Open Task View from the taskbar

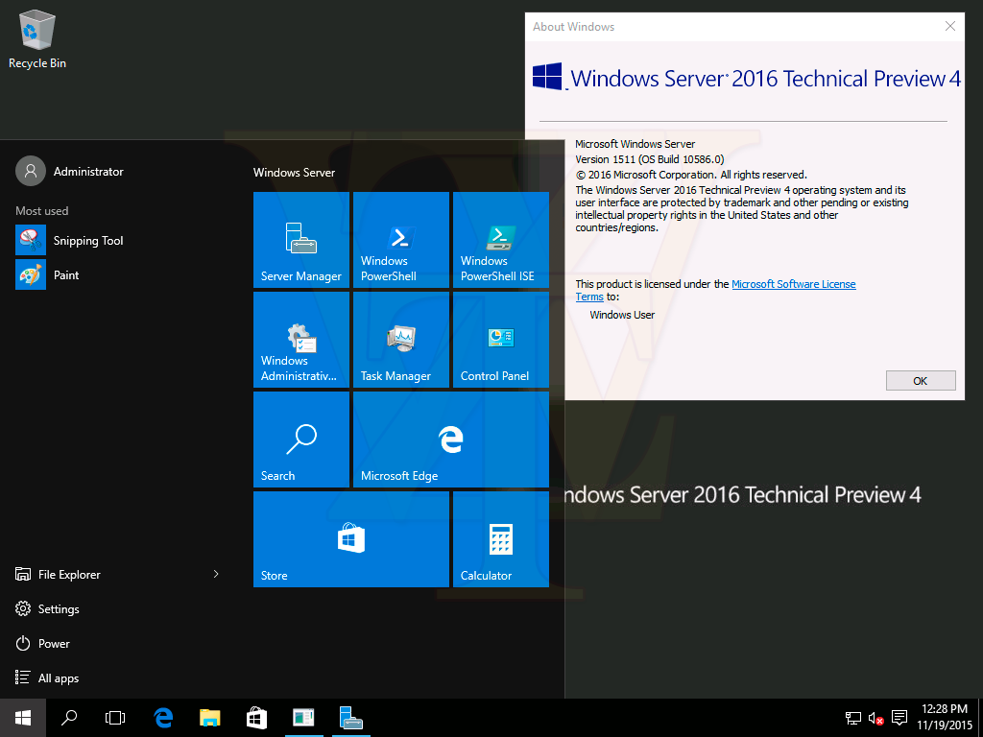pos(115,717)
